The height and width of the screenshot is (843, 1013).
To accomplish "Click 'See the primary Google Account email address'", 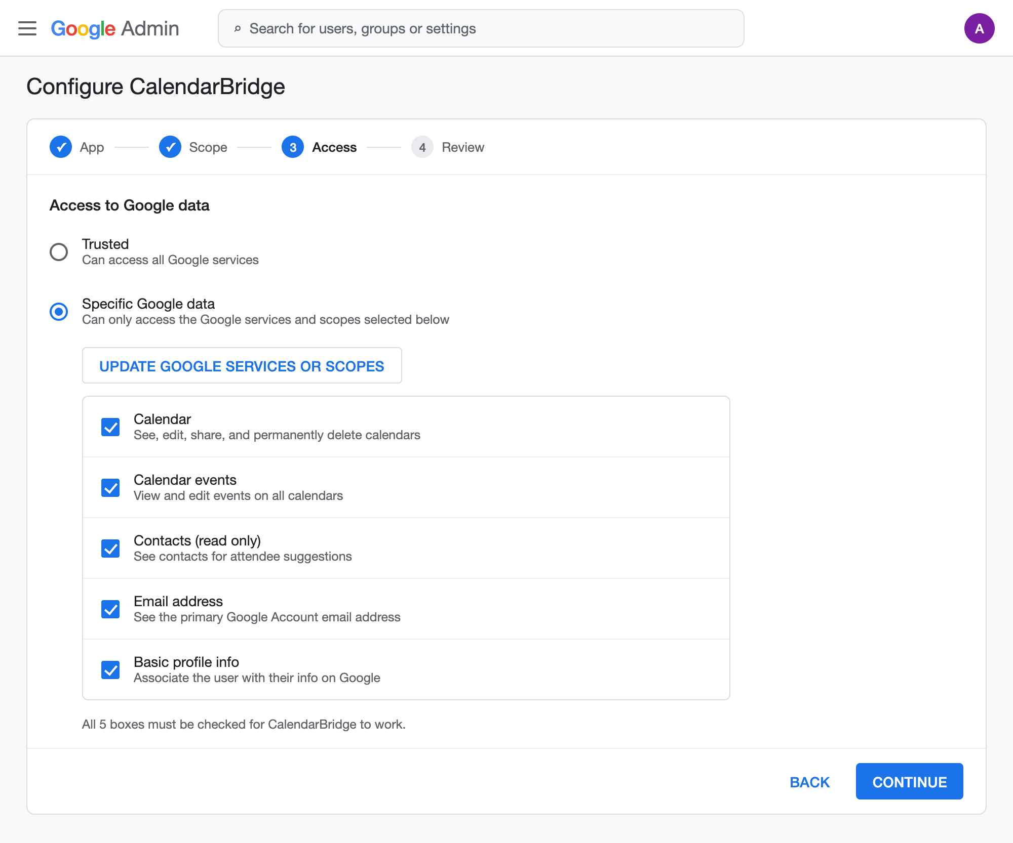I will 267,617.
